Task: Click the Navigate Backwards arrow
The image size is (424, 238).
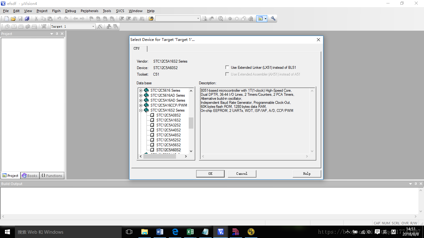Action: pos(75,19)
